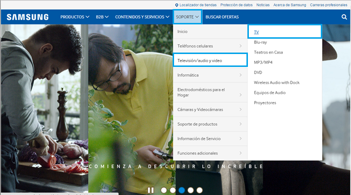Choose Inicio in support menu
This screenshot has height=195, width=351.
coord(210,32)
